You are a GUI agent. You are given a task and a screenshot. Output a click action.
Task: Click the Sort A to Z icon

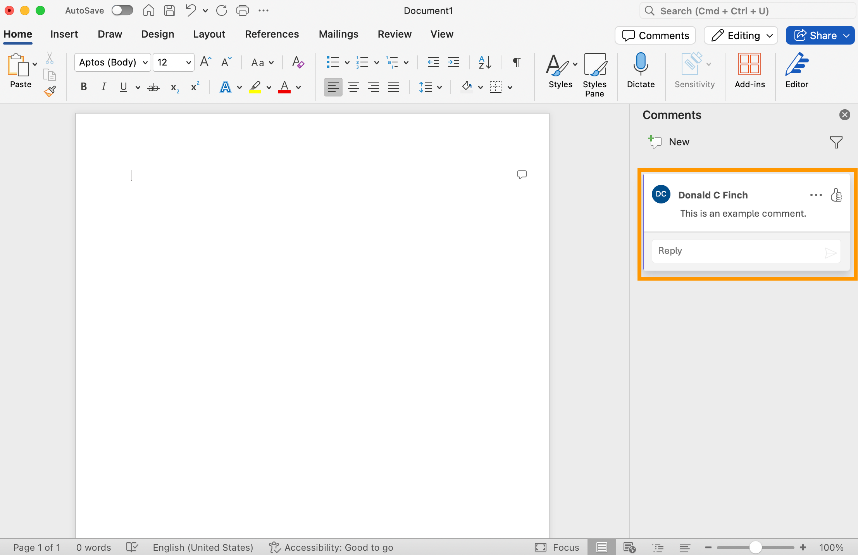click(485, 62)
